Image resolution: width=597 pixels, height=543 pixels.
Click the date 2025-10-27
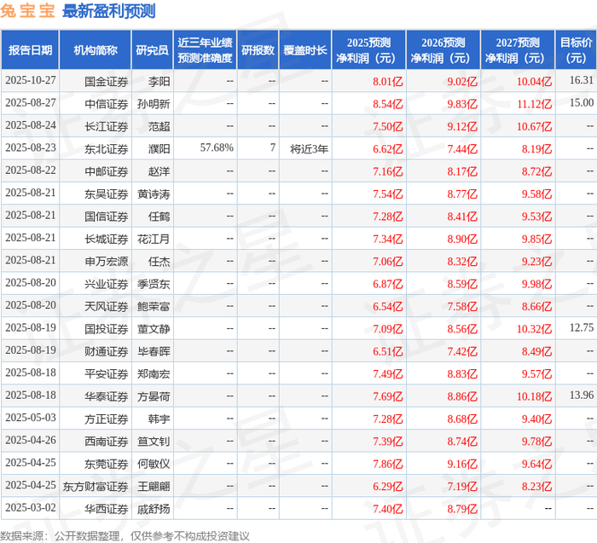click(31, 80)
